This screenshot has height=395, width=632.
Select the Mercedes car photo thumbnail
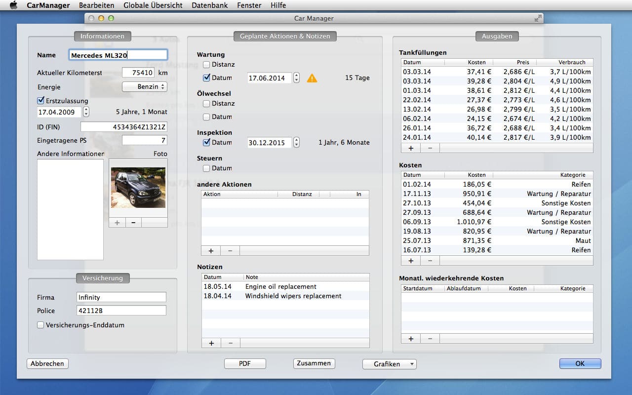pos(138,188)
